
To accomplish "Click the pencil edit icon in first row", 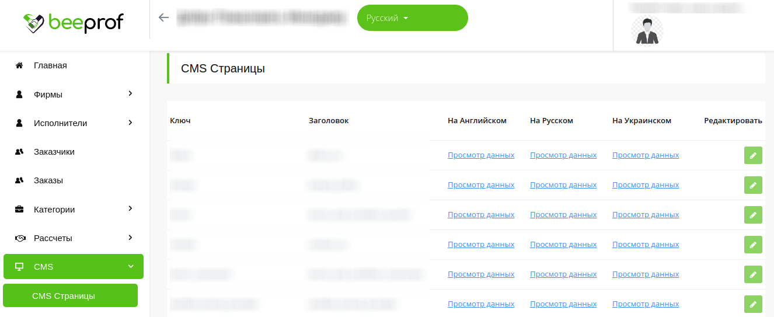I will pos(753,155).
